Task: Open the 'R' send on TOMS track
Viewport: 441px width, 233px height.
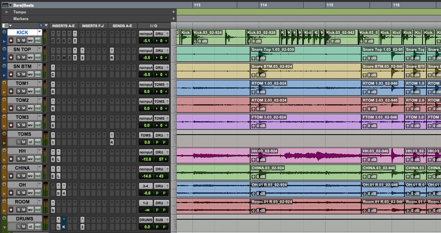Action: point(112,142)
